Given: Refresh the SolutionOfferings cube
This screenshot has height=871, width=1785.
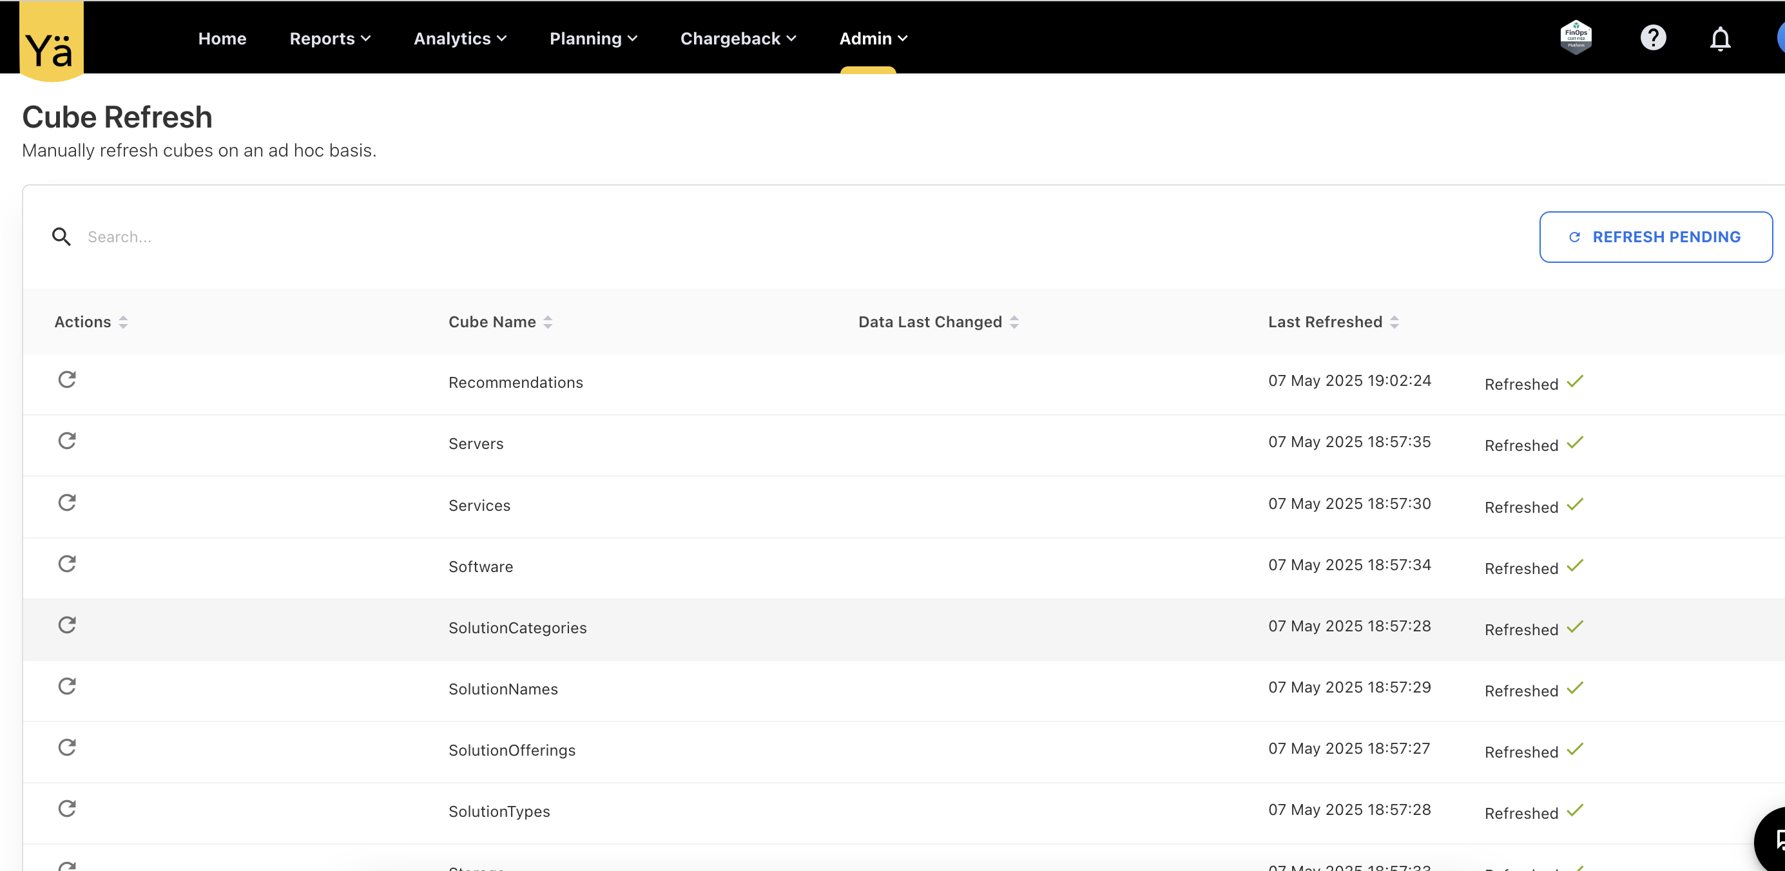Looking at the screenshot, I should click(66, 747).
